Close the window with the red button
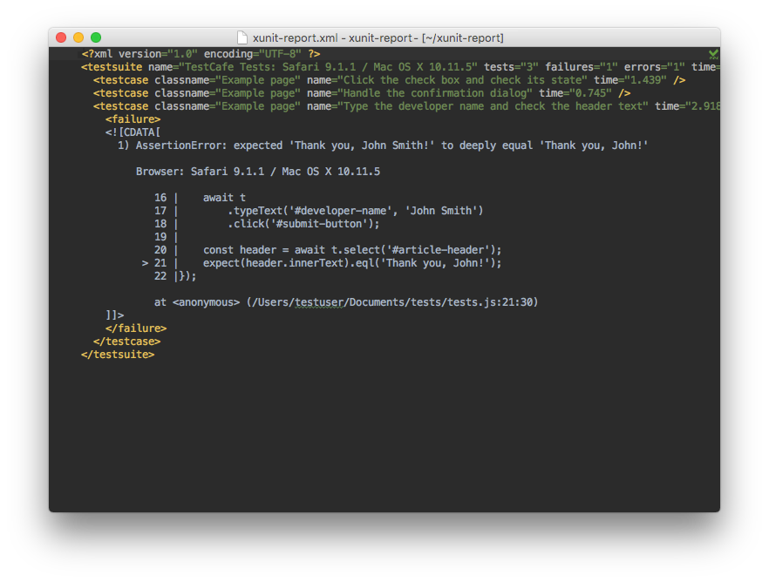Screen dimensions: 769x582 tap(61, 37)
